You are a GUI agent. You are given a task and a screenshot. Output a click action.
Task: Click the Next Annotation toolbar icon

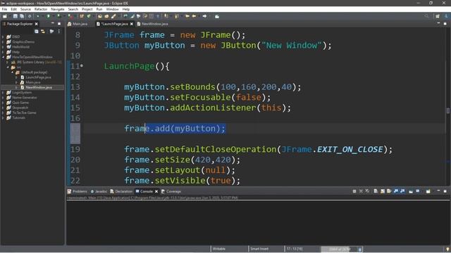(x=166, y=16)
